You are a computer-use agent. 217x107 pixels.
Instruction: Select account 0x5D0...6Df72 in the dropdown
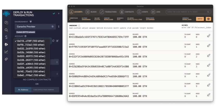click(x=32, y=56)
